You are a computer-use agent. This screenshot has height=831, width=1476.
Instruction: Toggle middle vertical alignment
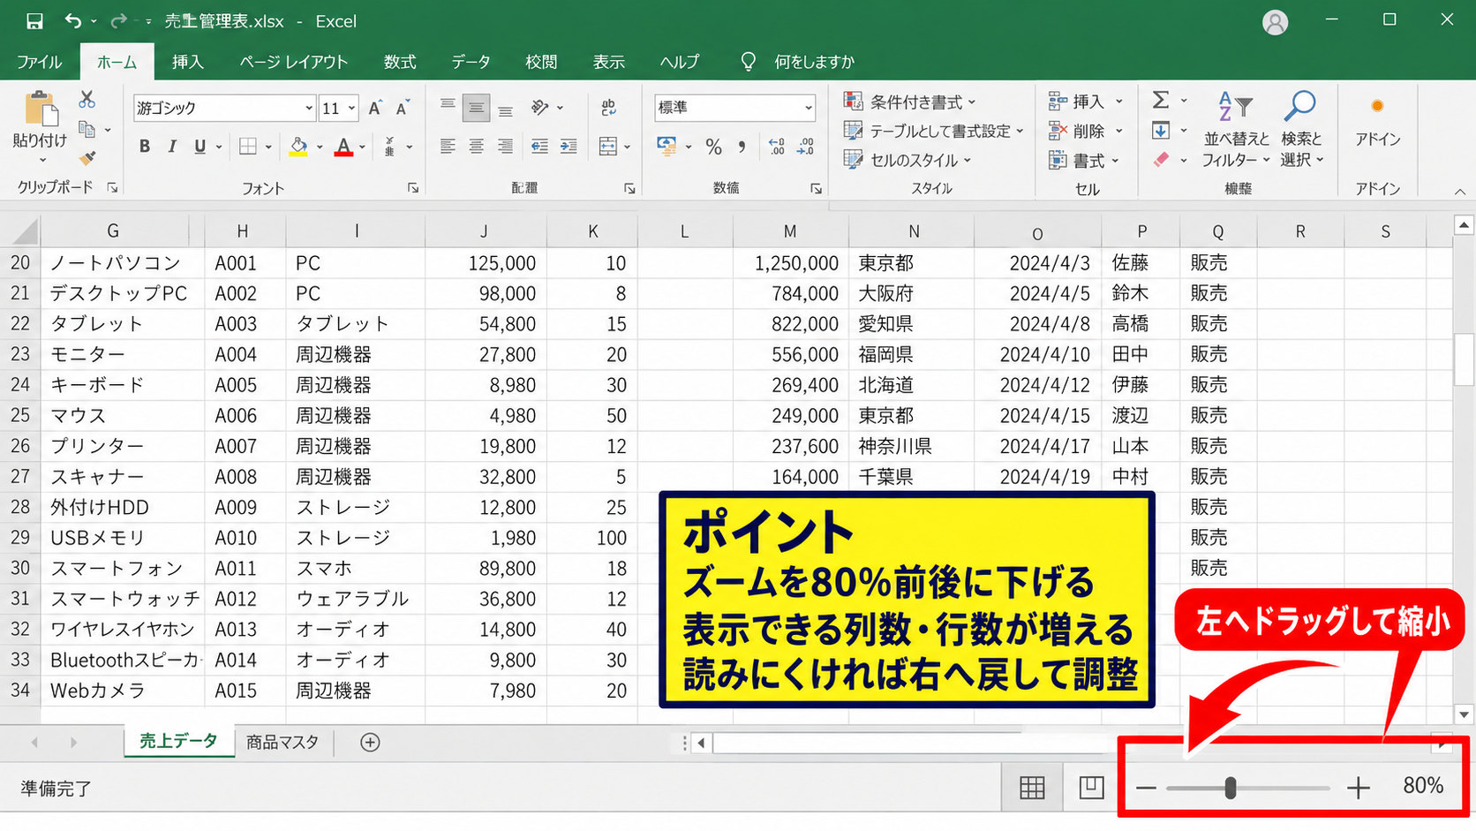point(476,108)
